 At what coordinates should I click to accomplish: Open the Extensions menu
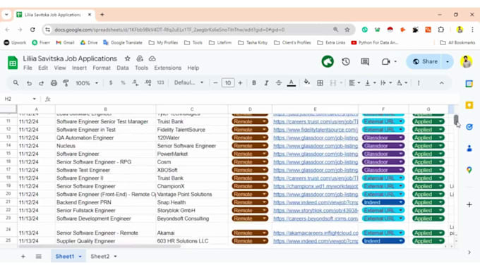(168, 68)
